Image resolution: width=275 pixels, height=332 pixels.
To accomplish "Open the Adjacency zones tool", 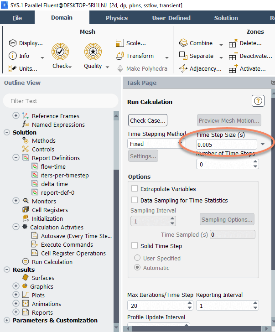I will [200, 68].
